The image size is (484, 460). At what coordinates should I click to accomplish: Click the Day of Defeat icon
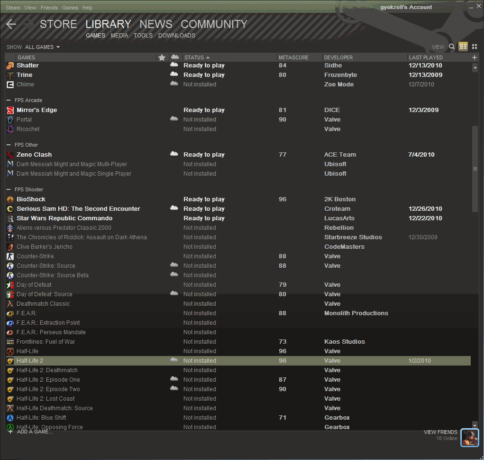pos(10,285)
